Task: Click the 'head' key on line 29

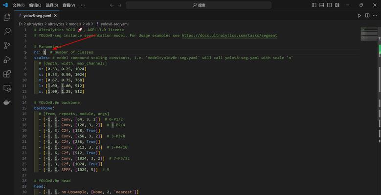Action: click(x=38, y=186)
